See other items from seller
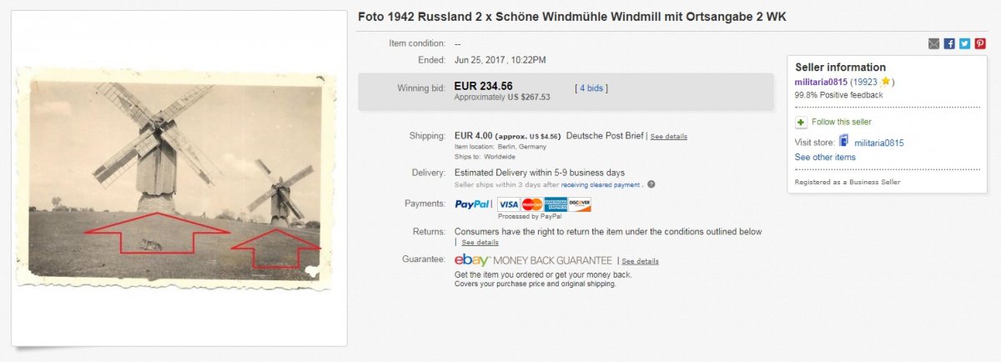 click(x=824, y=158)
